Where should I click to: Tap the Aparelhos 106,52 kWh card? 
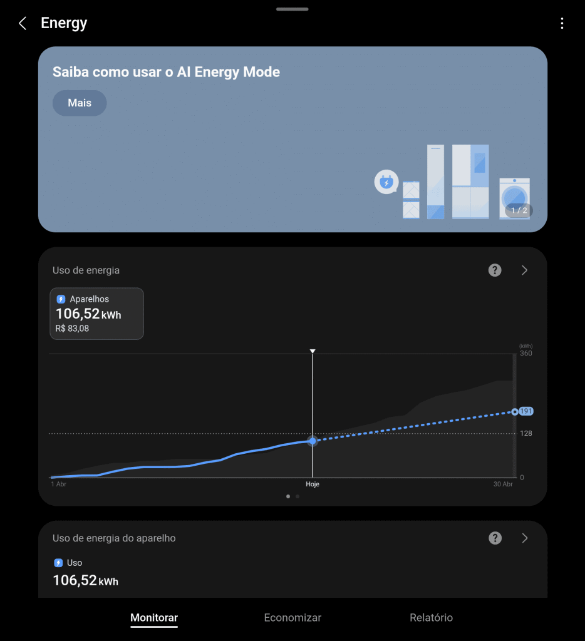96,314
